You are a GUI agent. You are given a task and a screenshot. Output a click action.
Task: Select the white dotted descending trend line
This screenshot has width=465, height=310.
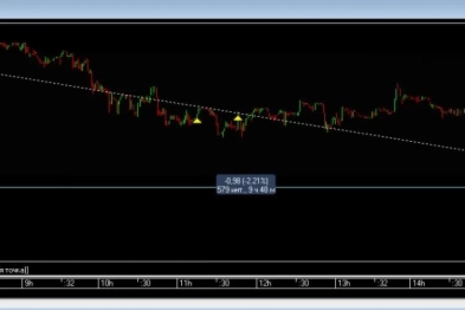tap(232, 113)
